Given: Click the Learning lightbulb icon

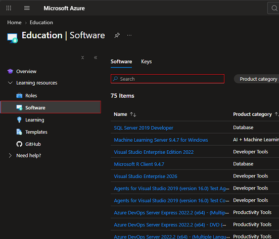Looking at the screenshot, I should pyautogui.click(x=19, y=119).
